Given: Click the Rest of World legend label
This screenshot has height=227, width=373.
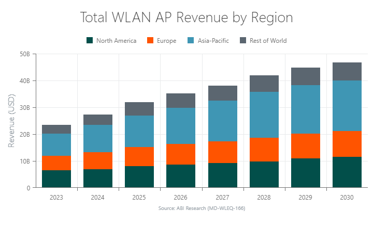Looking at the screenshot, I should (x=268, y=41).
